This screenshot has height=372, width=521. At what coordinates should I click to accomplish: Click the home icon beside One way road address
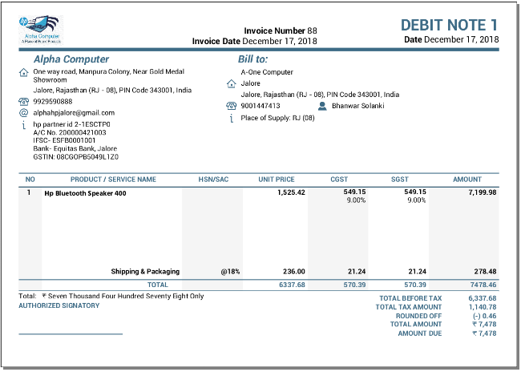pyautogui.click(x=23, y=72)
